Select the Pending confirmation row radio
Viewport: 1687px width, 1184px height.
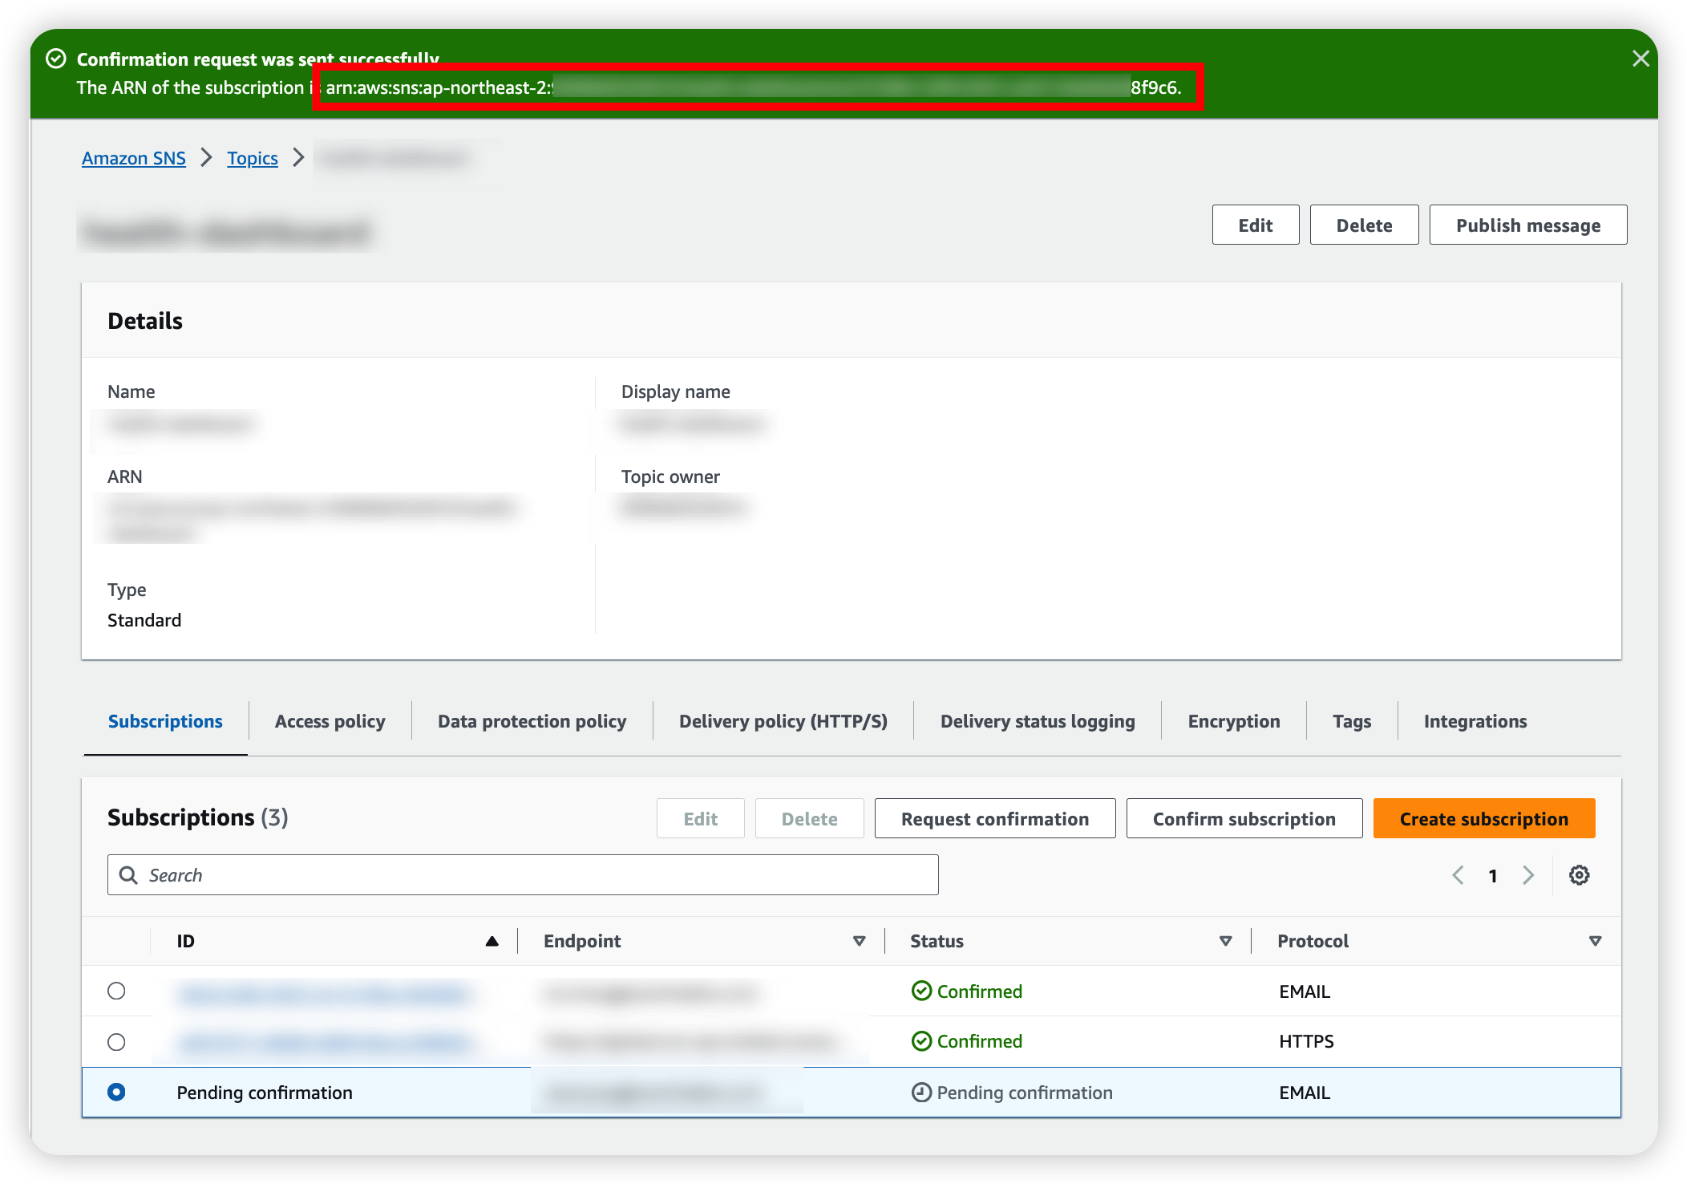(116, 1092)
